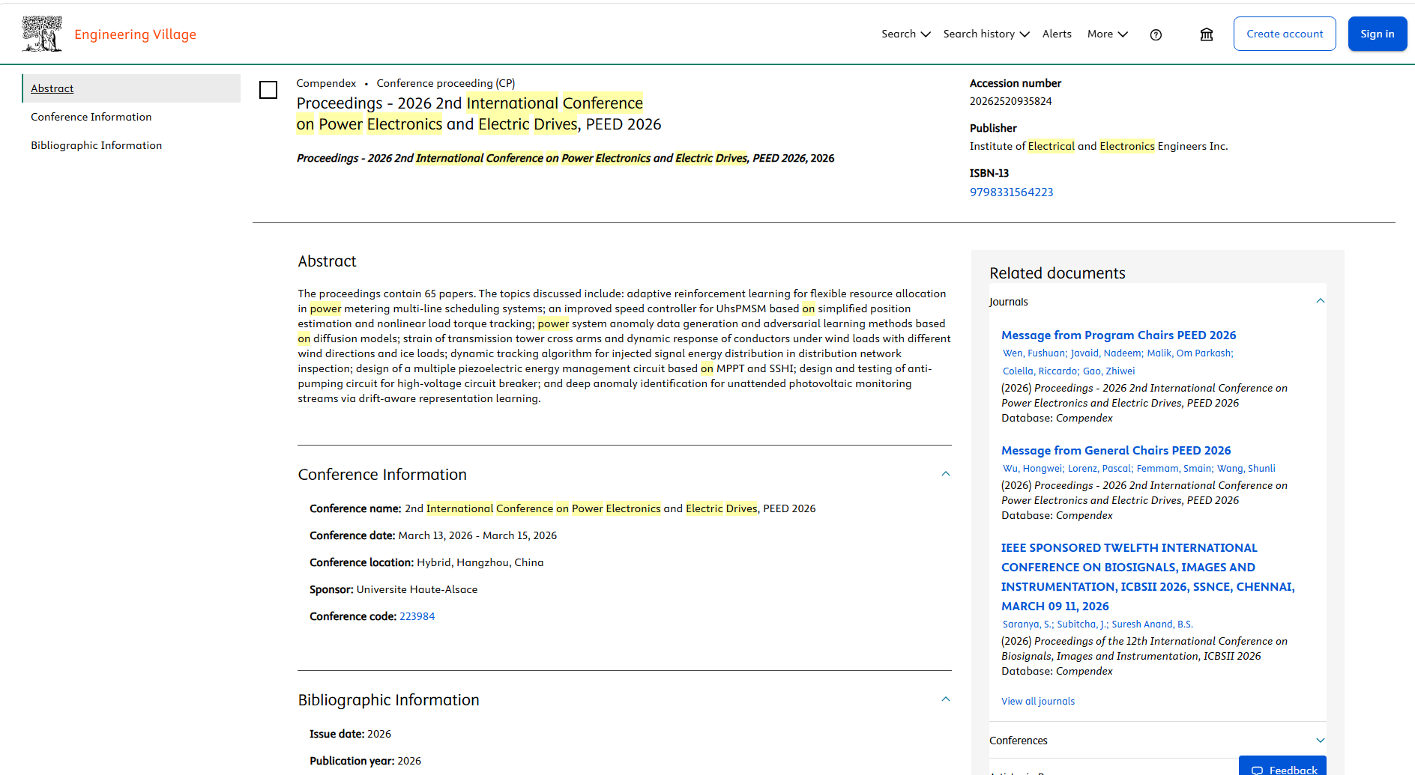Screen dimensions: 1415x775
Task: Click the Conference proceeding (CP) label
Action: (x=446, y=83)
